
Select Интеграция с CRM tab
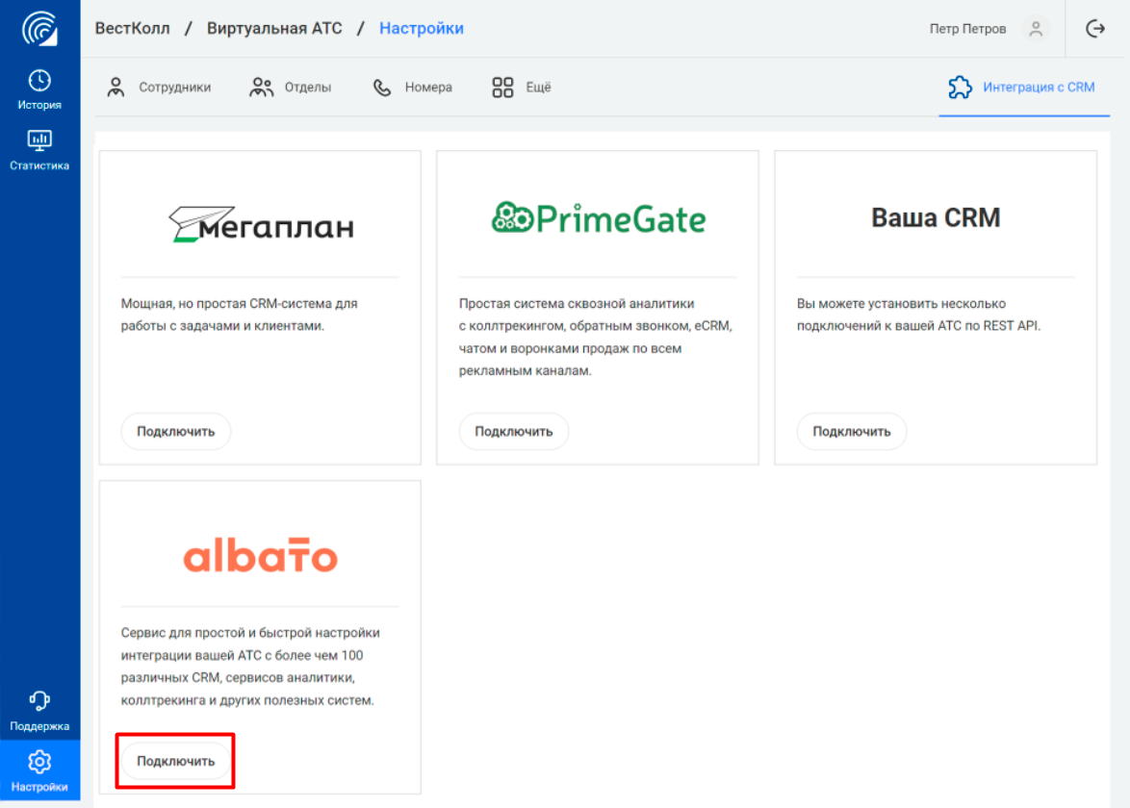pyautogui.click(x=1022, y=88)
